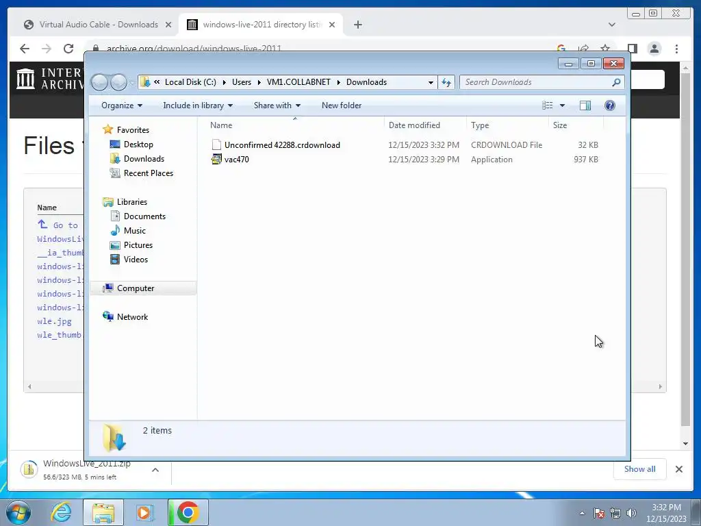Viewport: 701px width, 526px height.
Task: Close the windows-live-2011 tab
Action: point(332,25)
